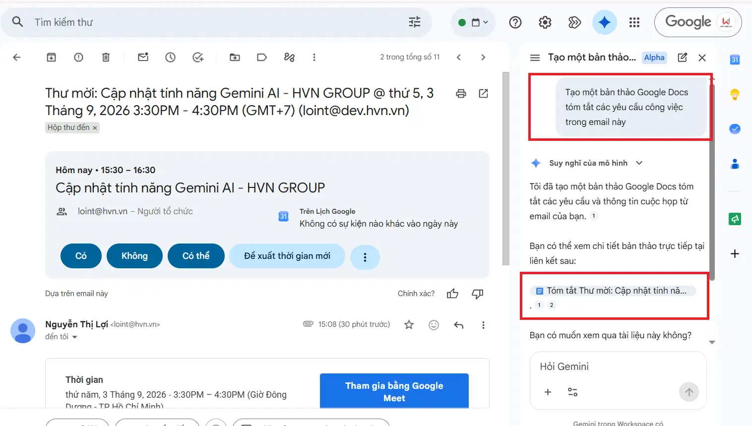Screen dimensions: 752x426
Task: Open more RSVP options menu
Action: (365, 257)
